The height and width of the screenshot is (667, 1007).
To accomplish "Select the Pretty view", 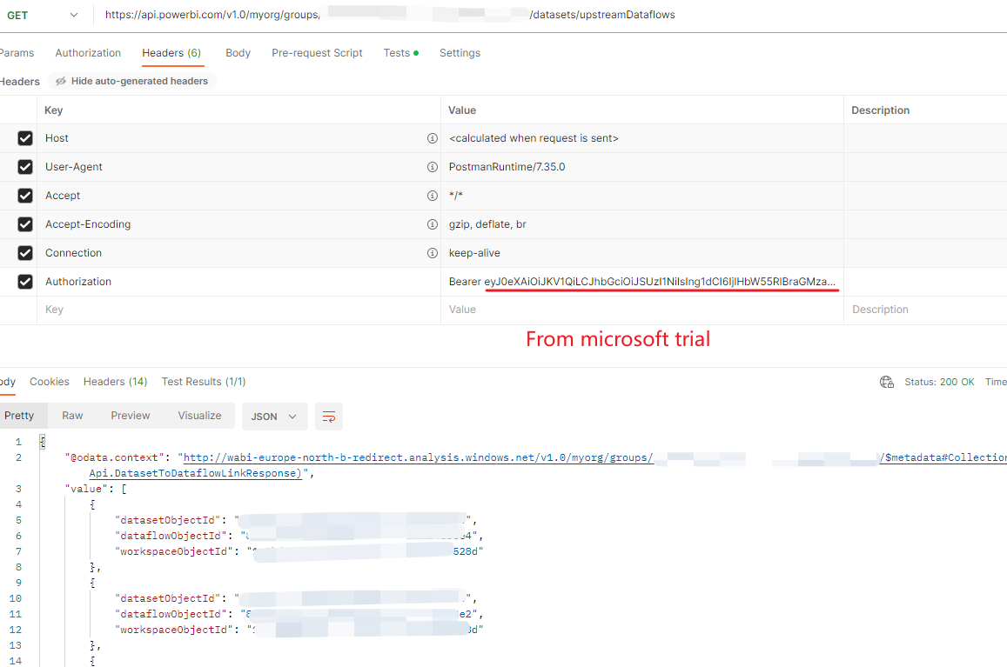I will [x=22, y=416].
